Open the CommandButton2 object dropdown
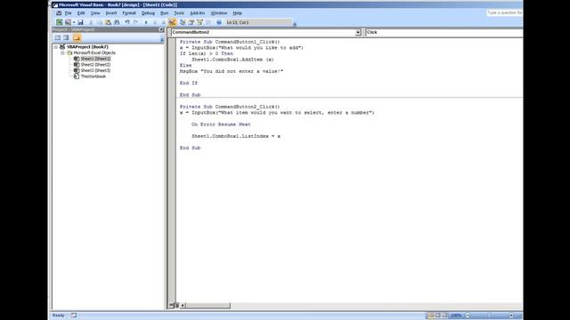The height and width of the screenshot is (320, 570). pos(358,32)
